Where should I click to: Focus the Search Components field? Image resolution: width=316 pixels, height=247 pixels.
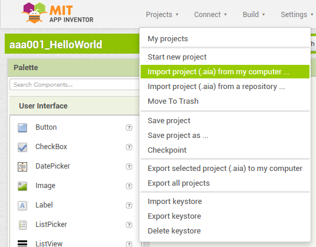[x=74, y=84]
